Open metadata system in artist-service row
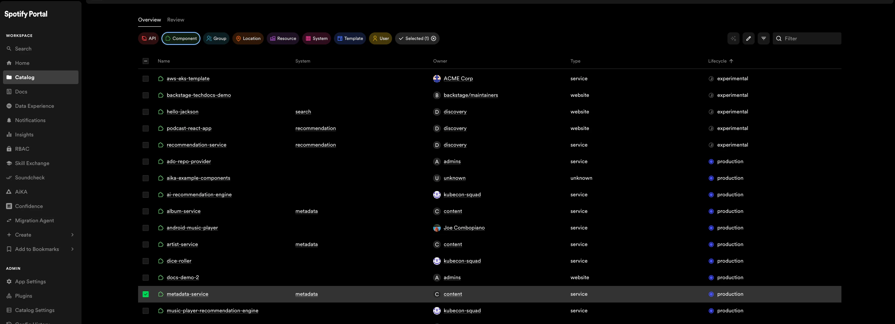 point(306,244)
